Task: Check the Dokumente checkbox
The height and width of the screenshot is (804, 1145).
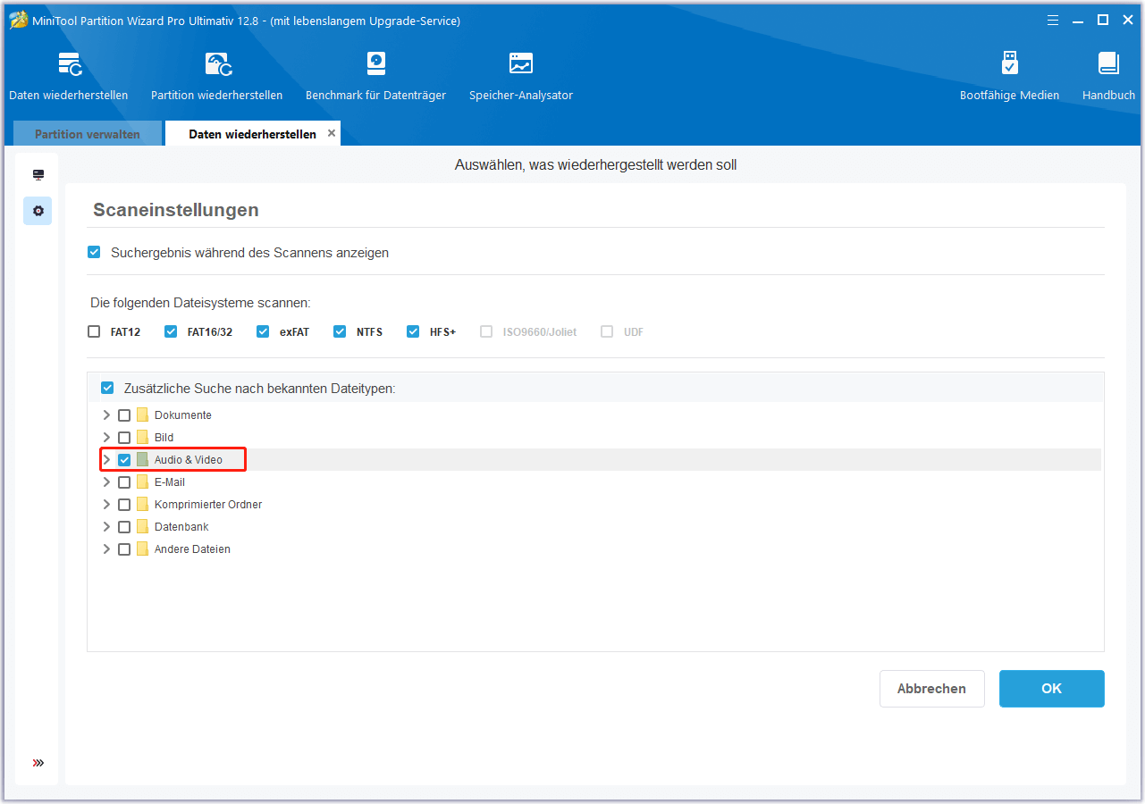Action: tap(124, 415)
